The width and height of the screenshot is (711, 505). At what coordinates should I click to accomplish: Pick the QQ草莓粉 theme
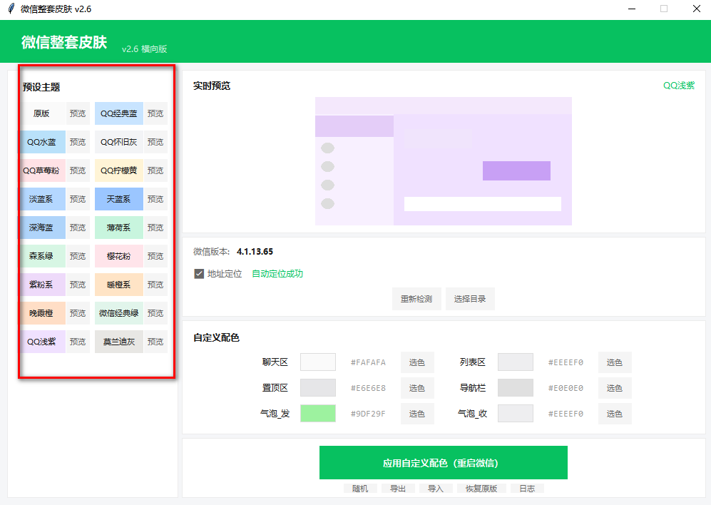click(41, 170)
